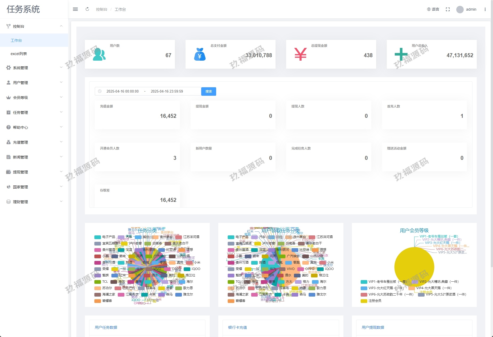Image resolution: width=493 pixels, height=337 pixels.
Task: Toggle 注册会员 legend entry in pie chart
Action: [x=371, y=301]
